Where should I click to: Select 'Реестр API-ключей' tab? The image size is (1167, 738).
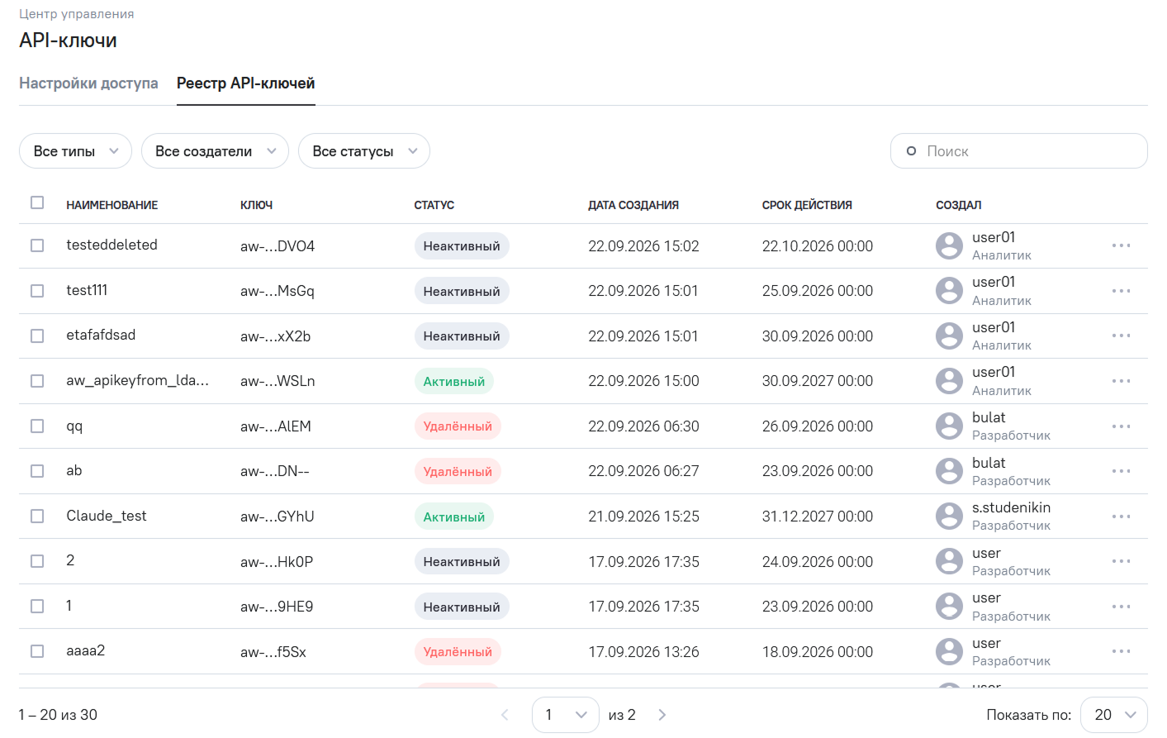246,83
